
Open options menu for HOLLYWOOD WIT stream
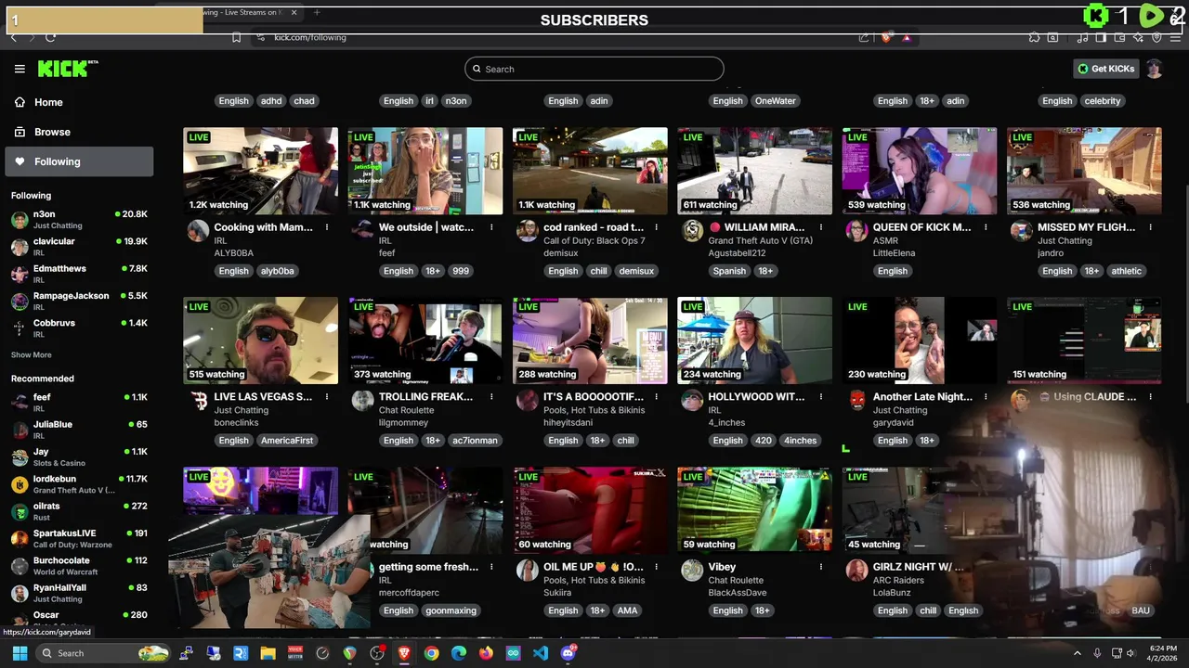pos(821,397)
